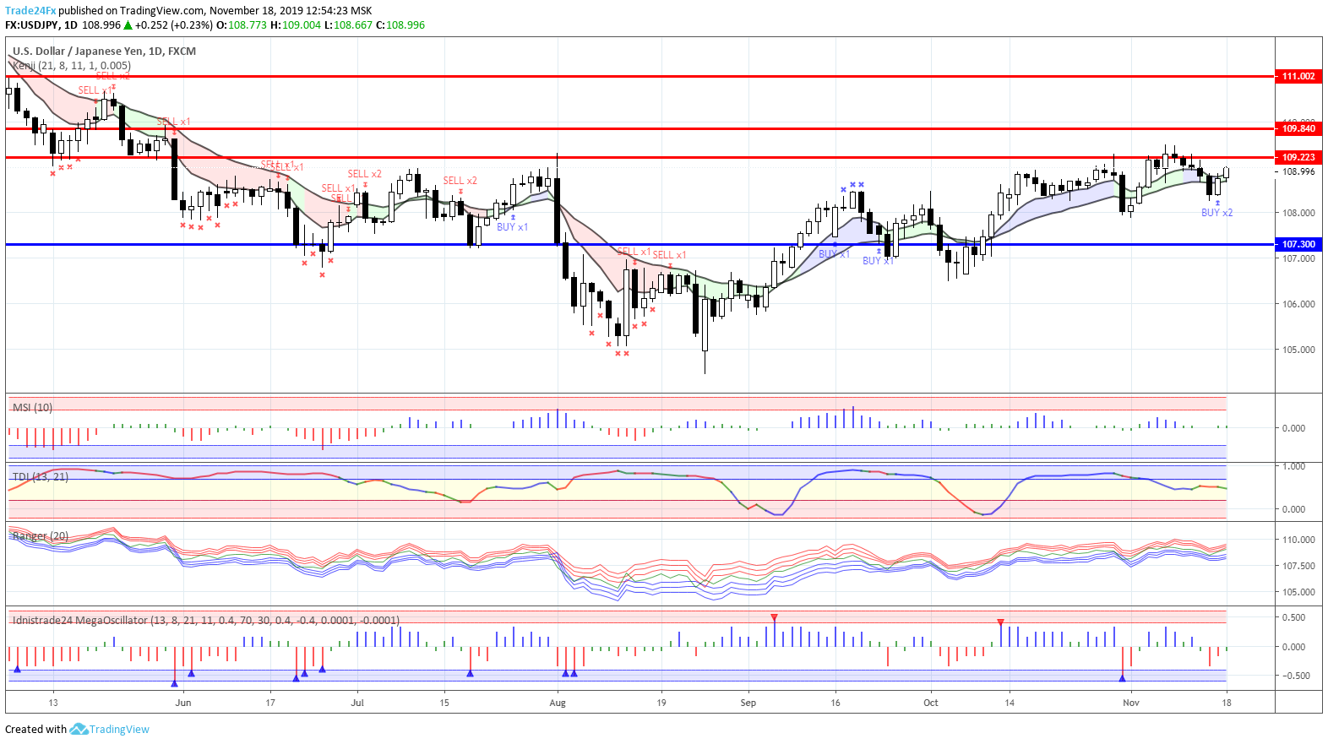Click the BUY x2 signal near November
The width and height of the screenshot is (1328, 744).
coord(1216,213)
